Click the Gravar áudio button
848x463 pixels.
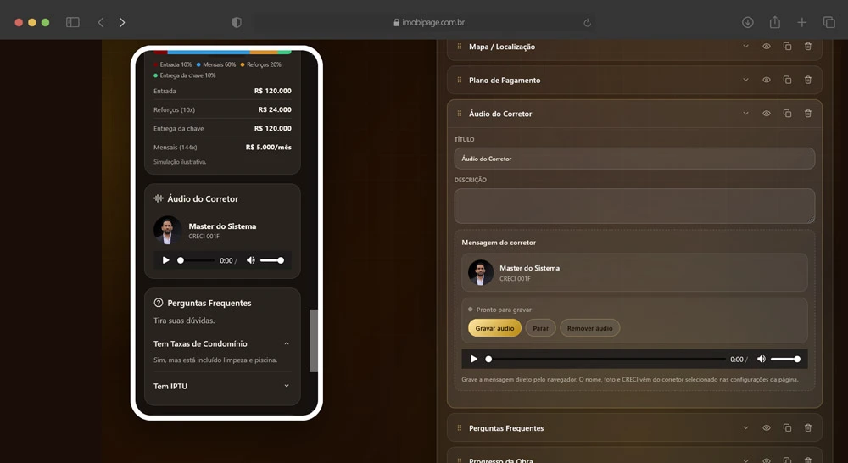click(494, 328)
